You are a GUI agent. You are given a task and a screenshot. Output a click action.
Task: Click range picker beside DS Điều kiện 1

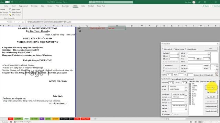click(x=186, y=94)
